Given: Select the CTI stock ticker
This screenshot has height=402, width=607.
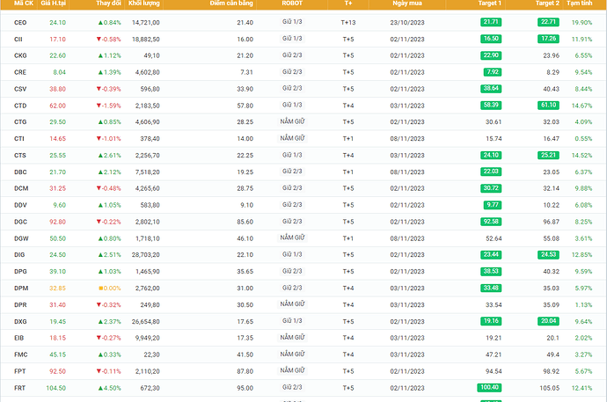Looking at the screenshot, I should (x=19, y=138).
